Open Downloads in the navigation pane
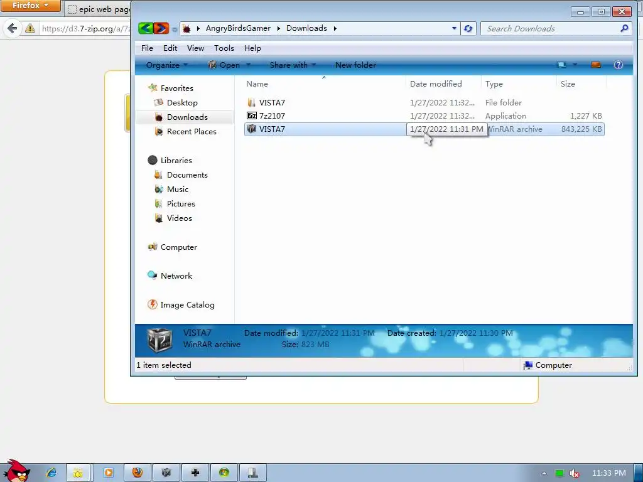Image resolution: width=643 pixels, height=482 pixels. pos(187,117)
